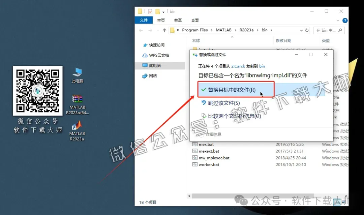This screenshot has height=215, width=364.
Task: Maximize the bin Explorer window
Action: (x=326, y=11)
